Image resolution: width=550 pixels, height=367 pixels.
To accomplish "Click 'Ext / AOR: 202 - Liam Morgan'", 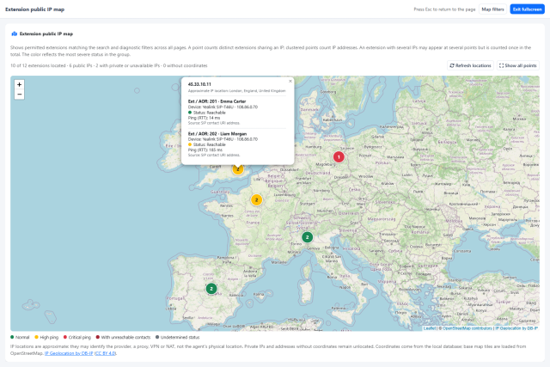I will (217, 134).
